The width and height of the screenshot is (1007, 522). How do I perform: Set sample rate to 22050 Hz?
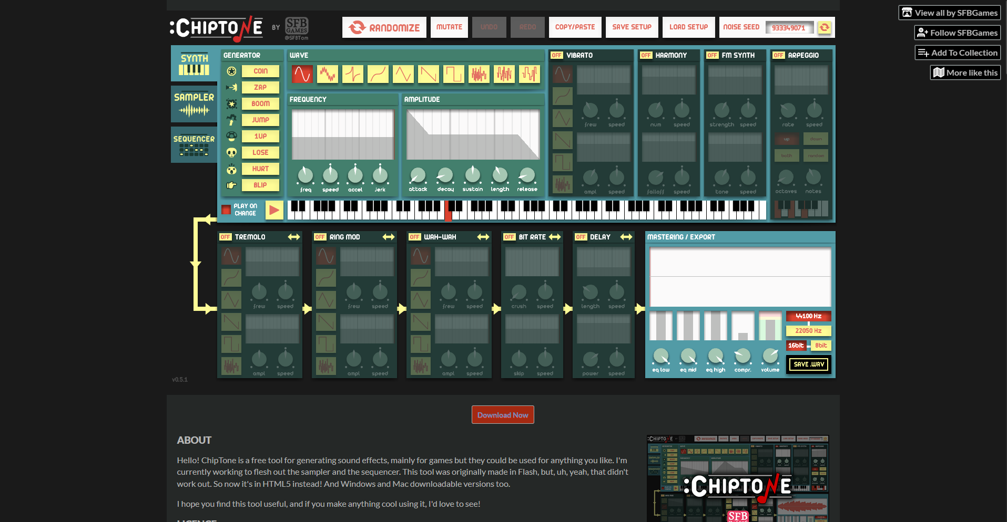click(808, 331)
